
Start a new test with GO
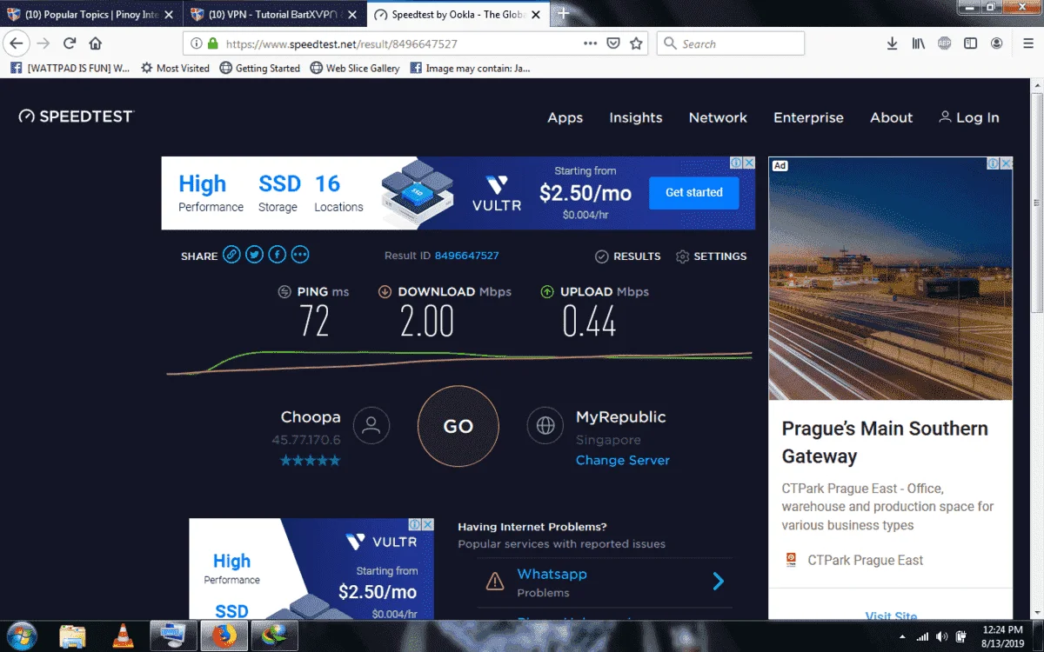(458, 426)
